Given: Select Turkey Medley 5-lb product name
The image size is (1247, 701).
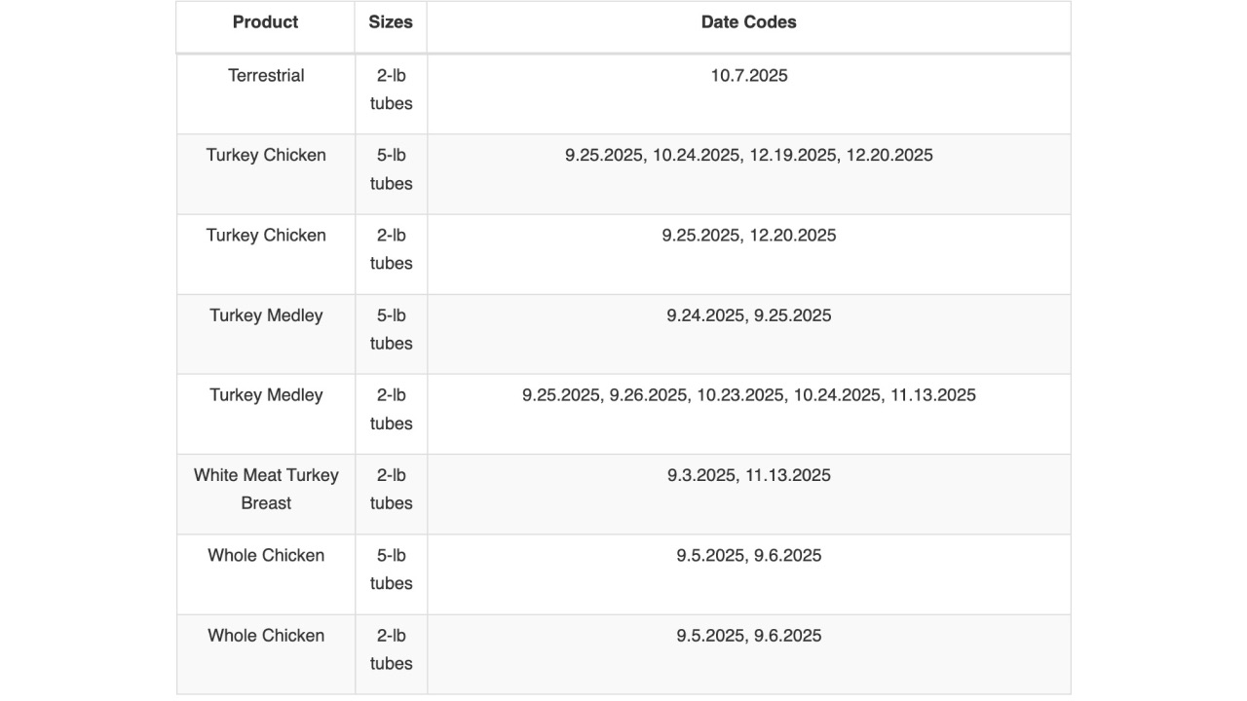Looking at the screenshot, I should coord(266,315).
